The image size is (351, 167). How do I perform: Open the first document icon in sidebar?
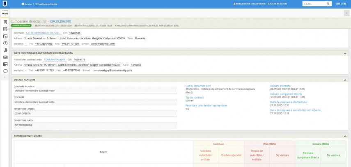coord(5,22)
